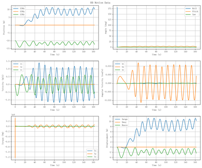Click the 'Angle (deg)' y-axis label
Screen dimensions: 202x168
coord(106,27)
